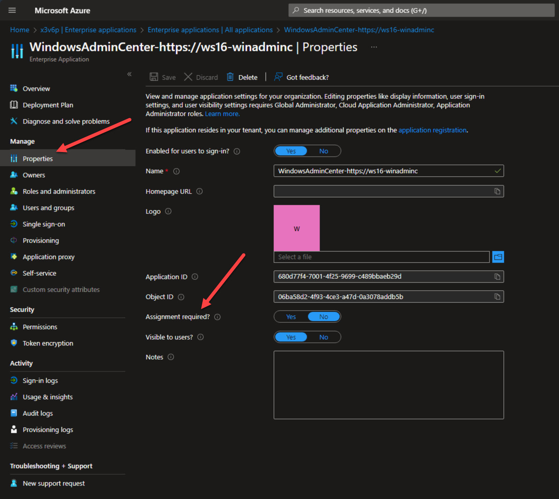Viewport: 559px width, 499px height.
Task: Expand the info tooltip next to Assignment required
Action: tap(217, 317)
